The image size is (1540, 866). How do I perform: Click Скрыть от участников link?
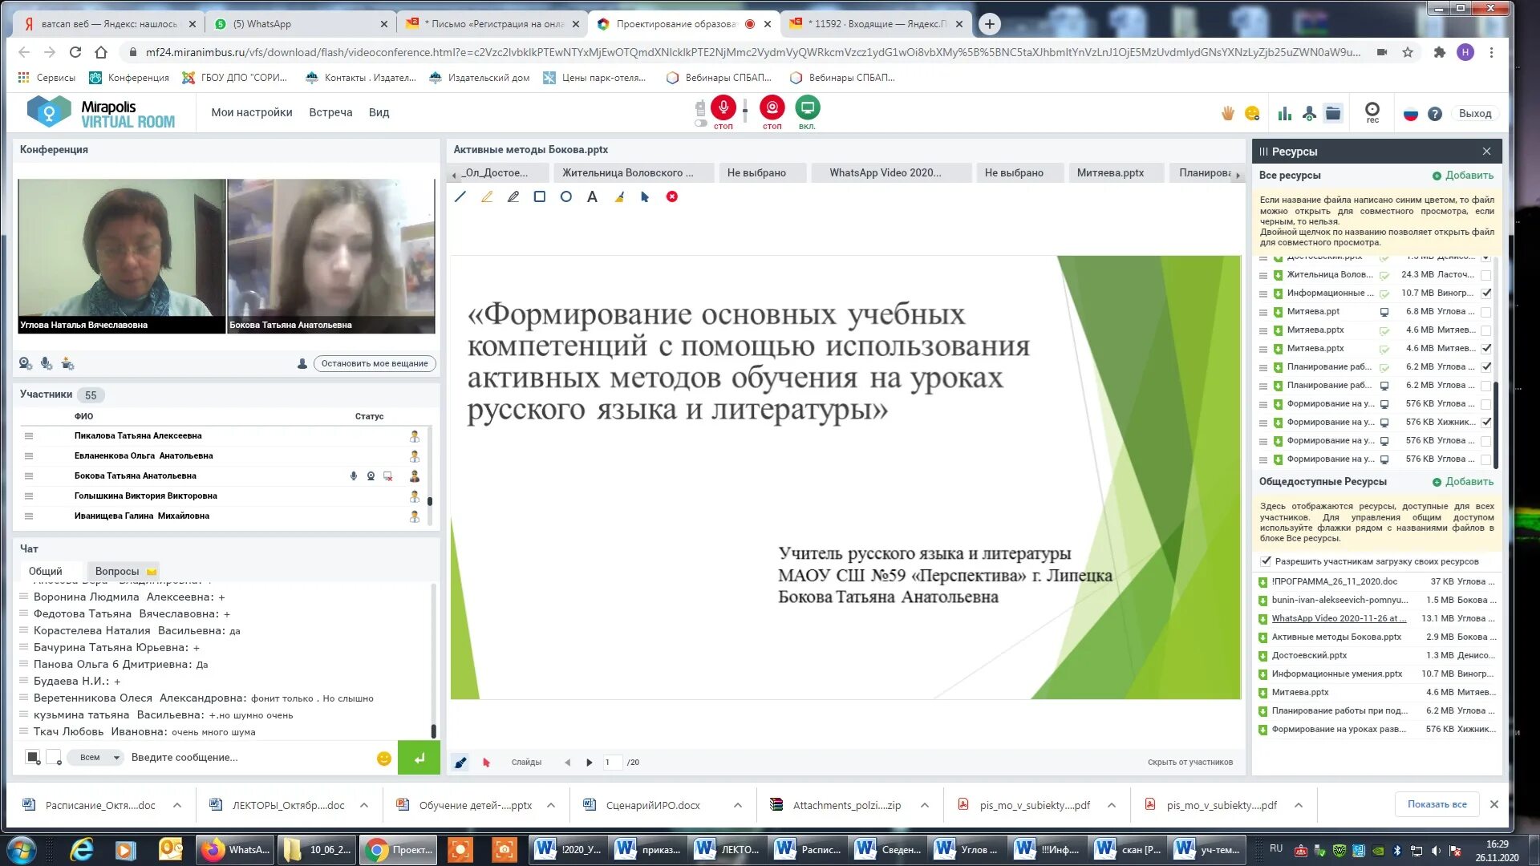click(1189, 763)
